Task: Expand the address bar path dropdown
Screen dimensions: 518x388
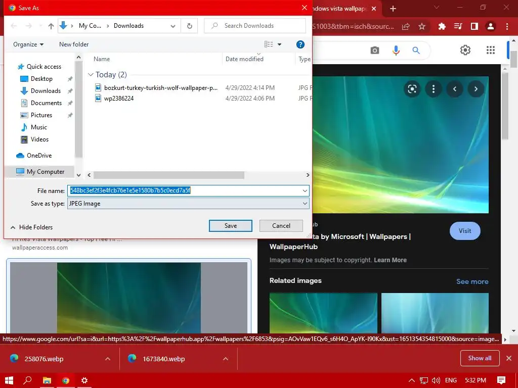Action: pyautogui.click(x=173, y=26)
